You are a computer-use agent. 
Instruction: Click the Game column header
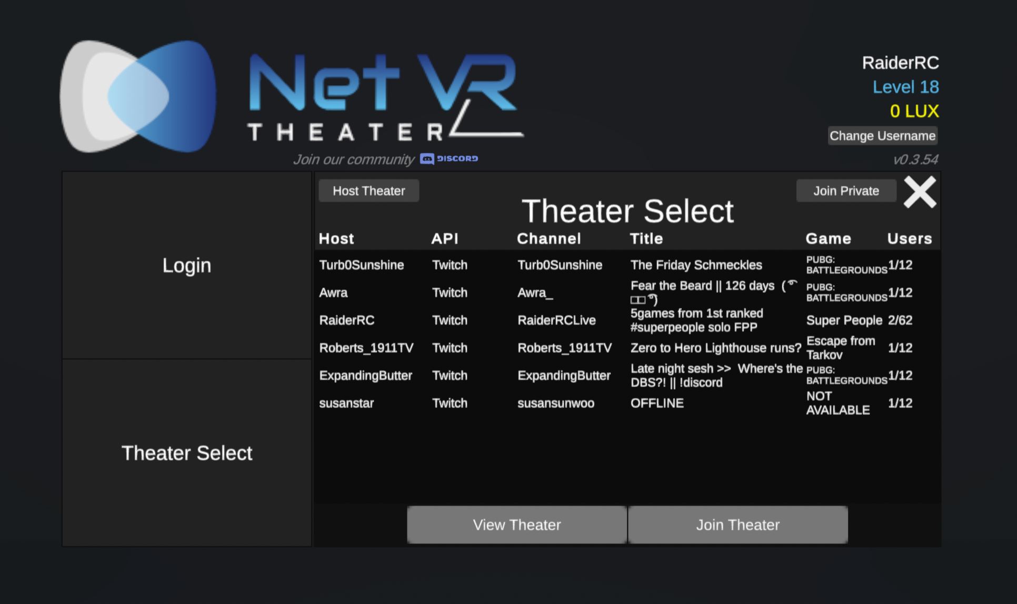click(x=828, y=238)
